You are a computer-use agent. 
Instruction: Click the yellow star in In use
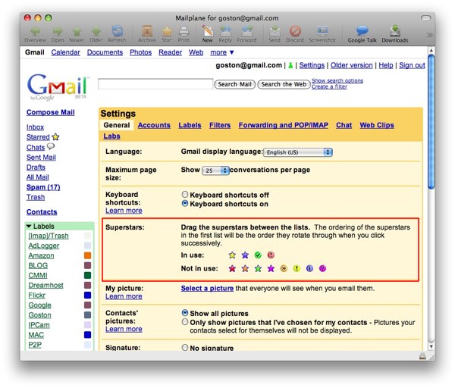coord(232,255)
